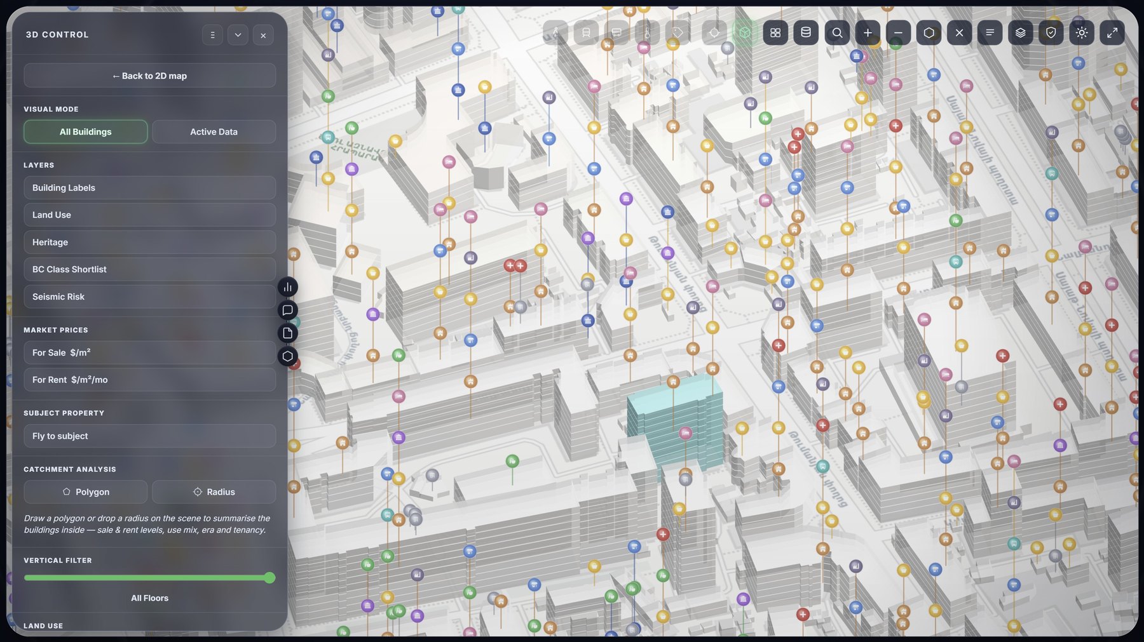1144x642 pixels.
Task: Toggle the Seismic Risk layer
Action: point(150,297)
